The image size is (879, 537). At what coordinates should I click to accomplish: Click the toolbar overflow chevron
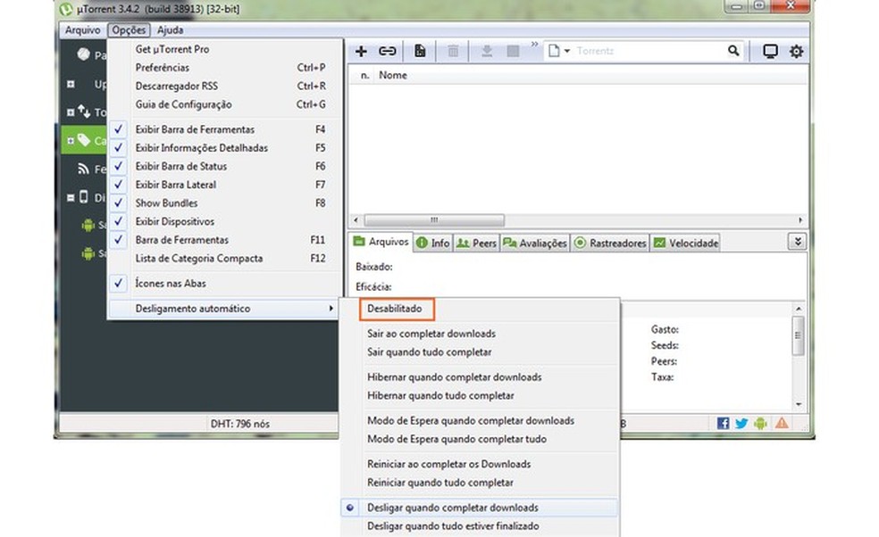point(534,45)
